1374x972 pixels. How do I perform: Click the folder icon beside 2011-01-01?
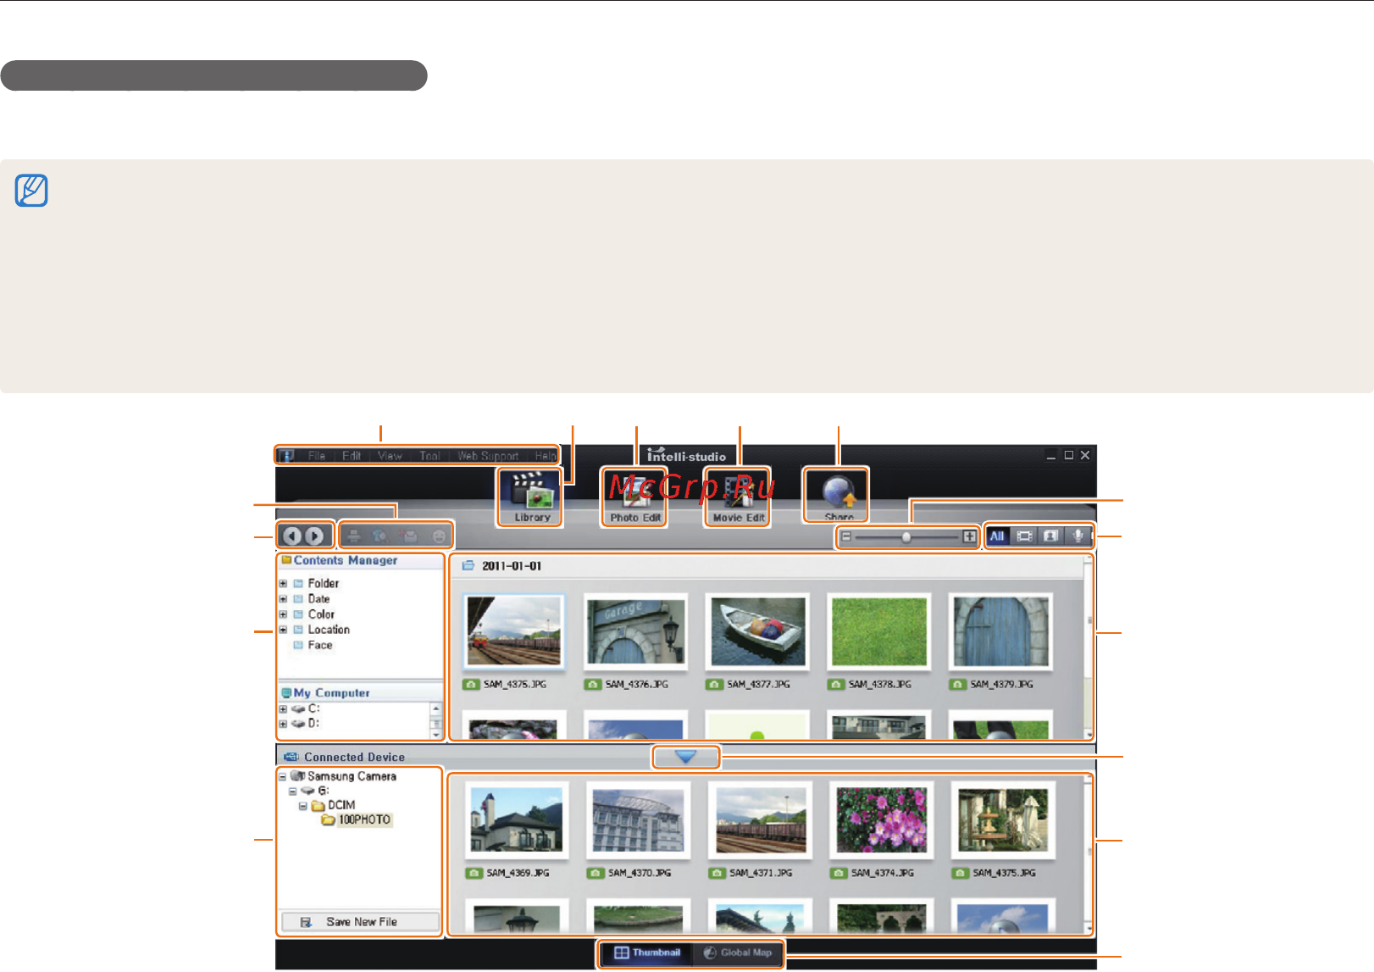(x=468, y=565)
